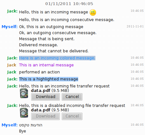Click the data.pdf file icon above active Download
145x135 pixels.
coord(24,94)
